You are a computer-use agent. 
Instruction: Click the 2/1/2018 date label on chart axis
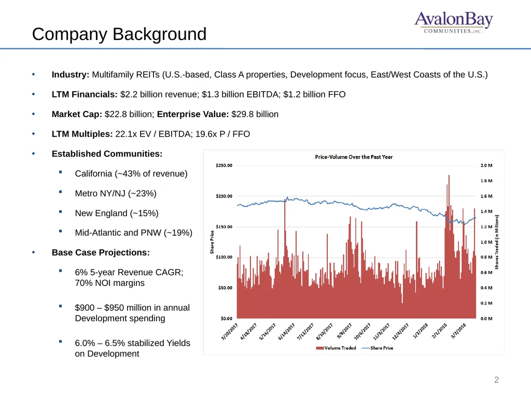pyautogui.click(x=440, y=331)
